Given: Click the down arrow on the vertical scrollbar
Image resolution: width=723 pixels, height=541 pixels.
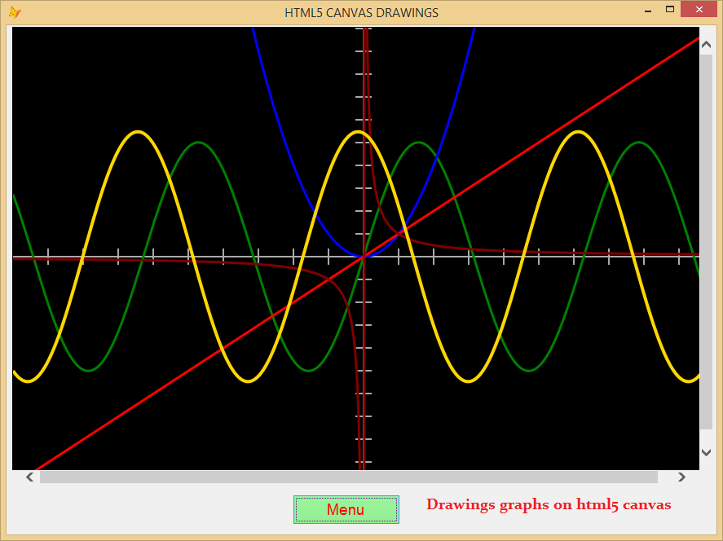Looking at the screenshot, I should (x=706, y=452).
